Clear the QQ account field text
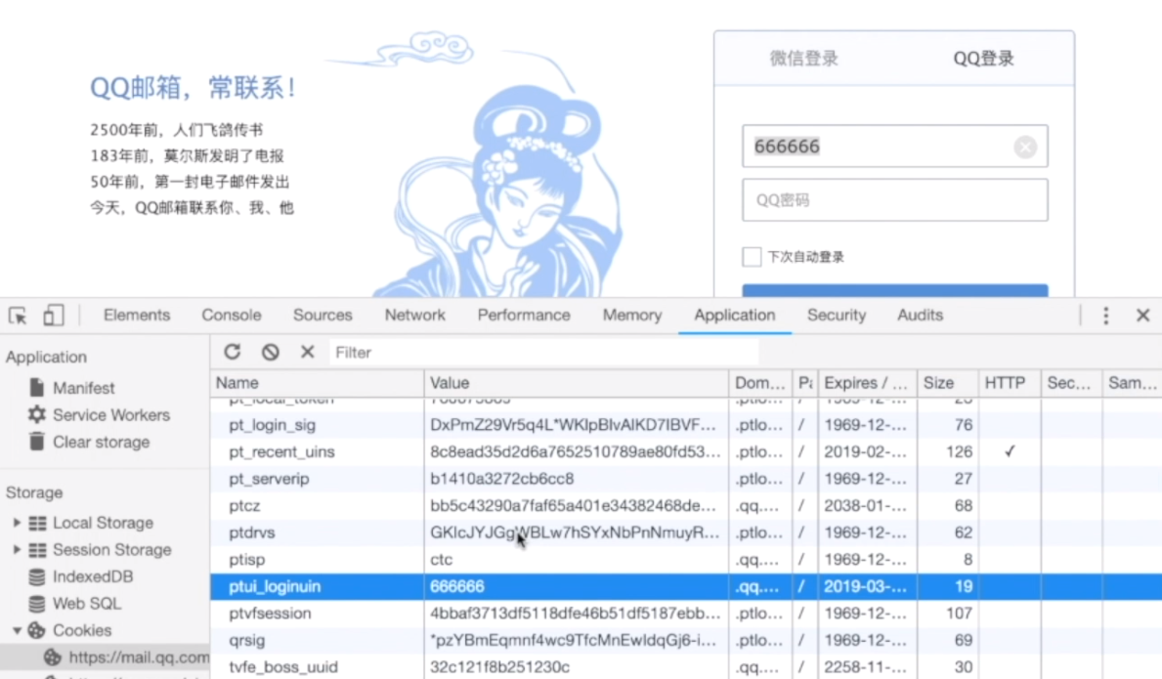This screenshot has width=1162, height=679. click(1025, 148)
